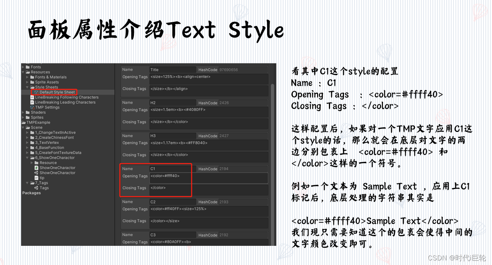Click the Default Style Sheet asset icon
492x265 pixels.
pyautogui.click(x=36, y=92)
